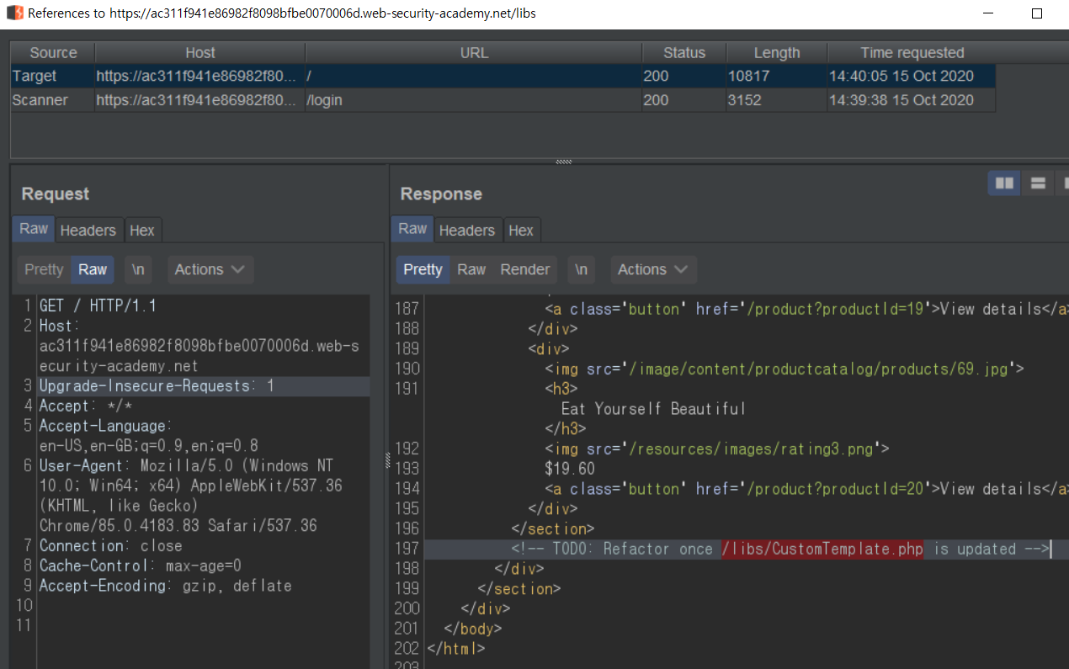Screen dimensions: 1069x669
Task: Select Pretty view in Request editor
Action: (44, 269)
